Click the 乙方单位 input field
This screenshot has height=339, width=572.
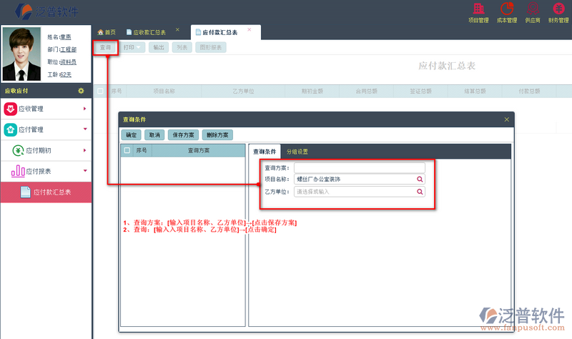point(360,192)
